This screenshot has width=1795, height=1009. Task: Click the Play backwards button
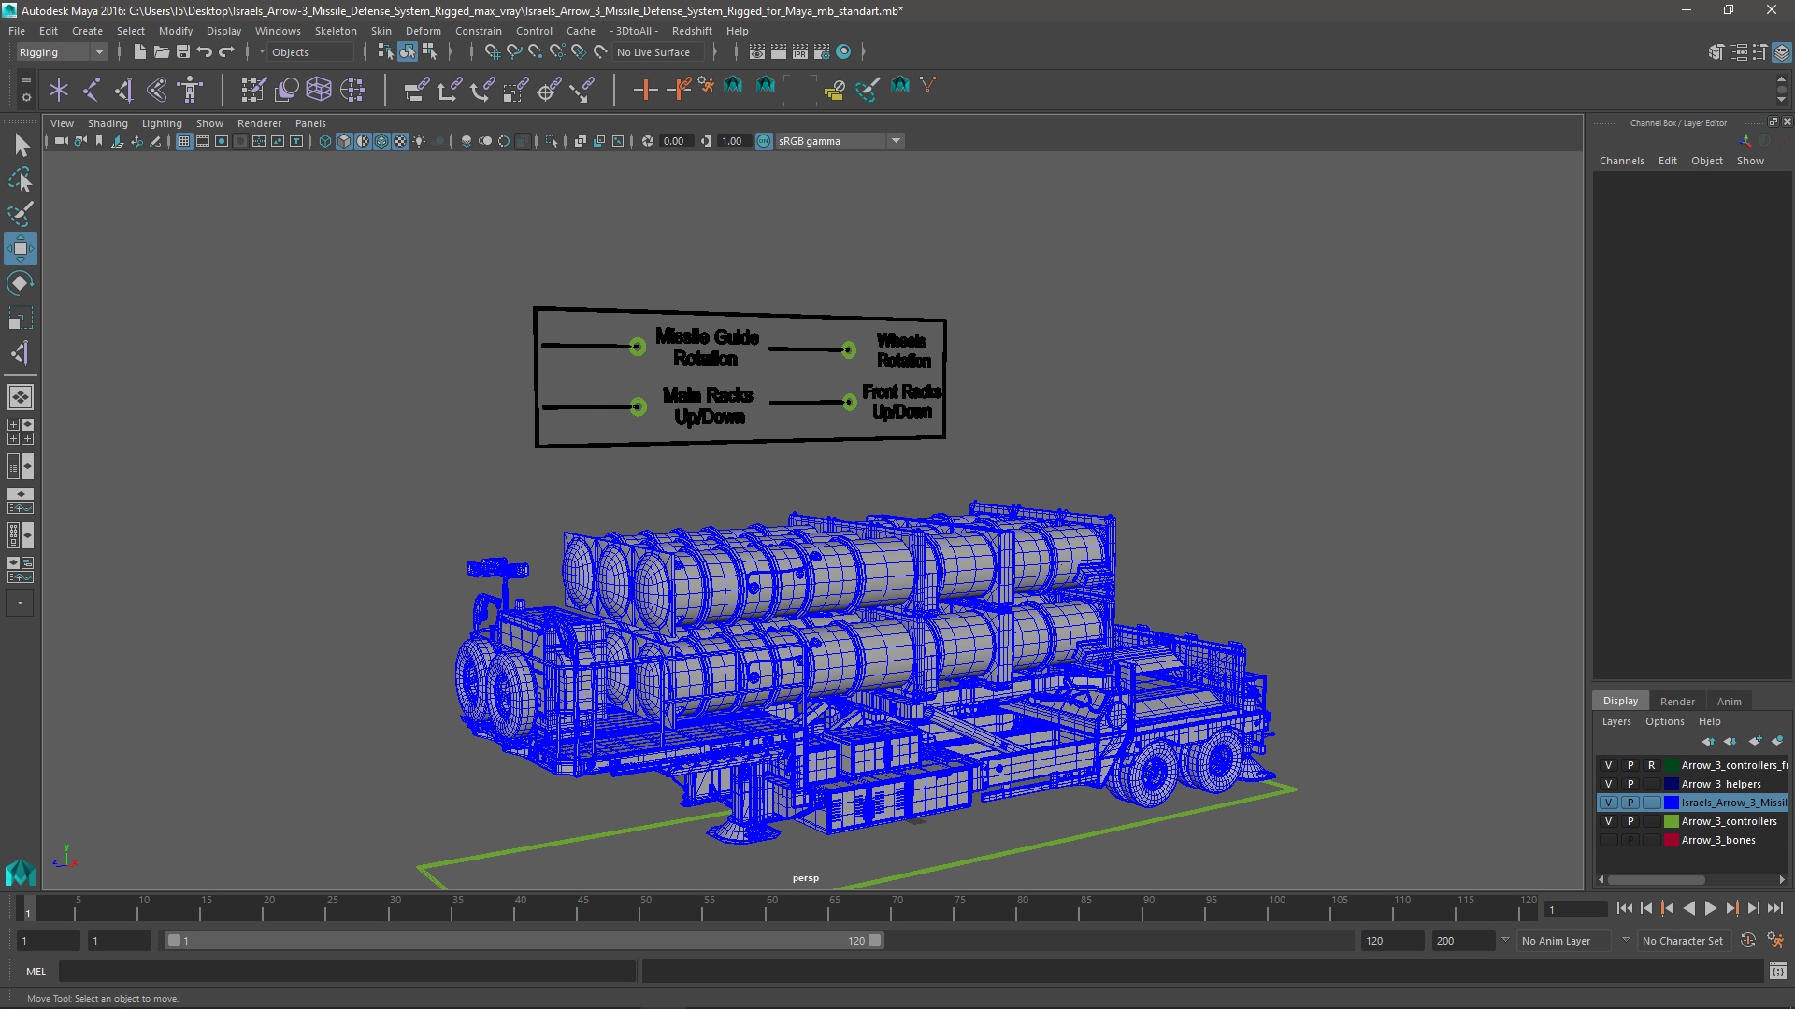coord(1689,908)
